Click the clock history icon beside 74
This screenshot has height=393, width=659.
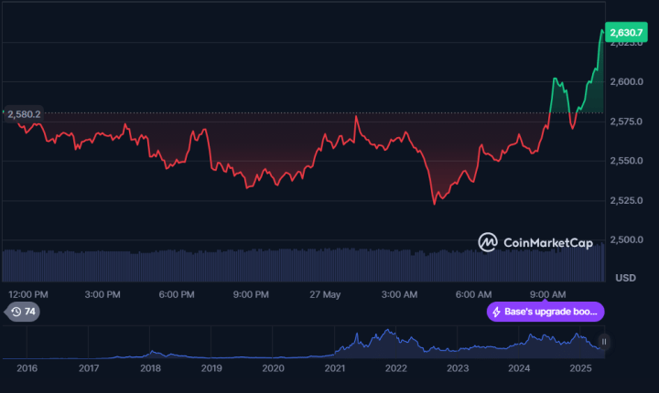tap(16, 312)
